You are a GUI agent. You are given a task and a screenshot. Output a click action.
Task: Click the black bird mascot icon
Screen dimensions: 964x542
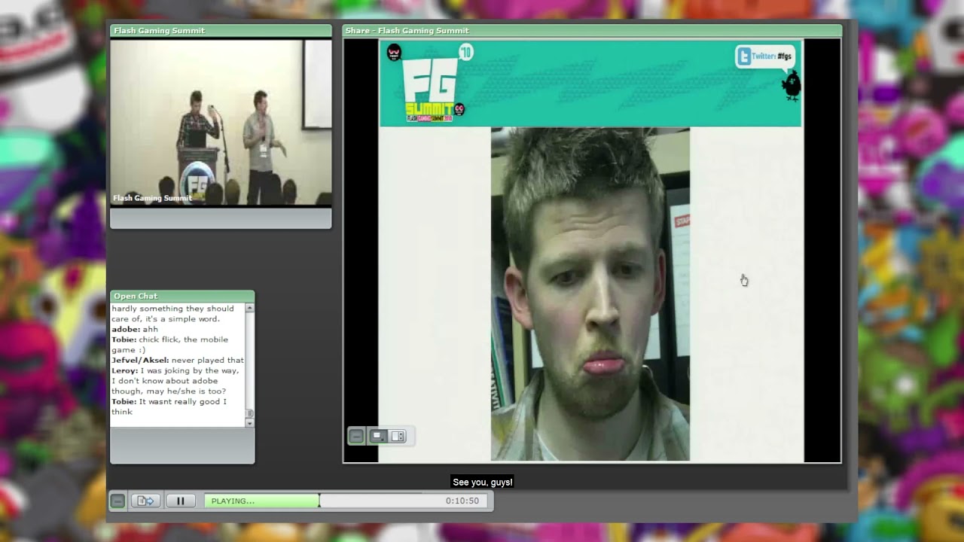point(791,87)
